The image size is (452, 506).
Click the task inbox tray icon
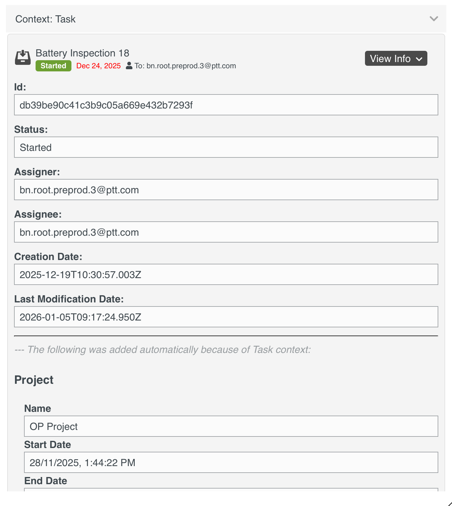[x=23, y=58]
